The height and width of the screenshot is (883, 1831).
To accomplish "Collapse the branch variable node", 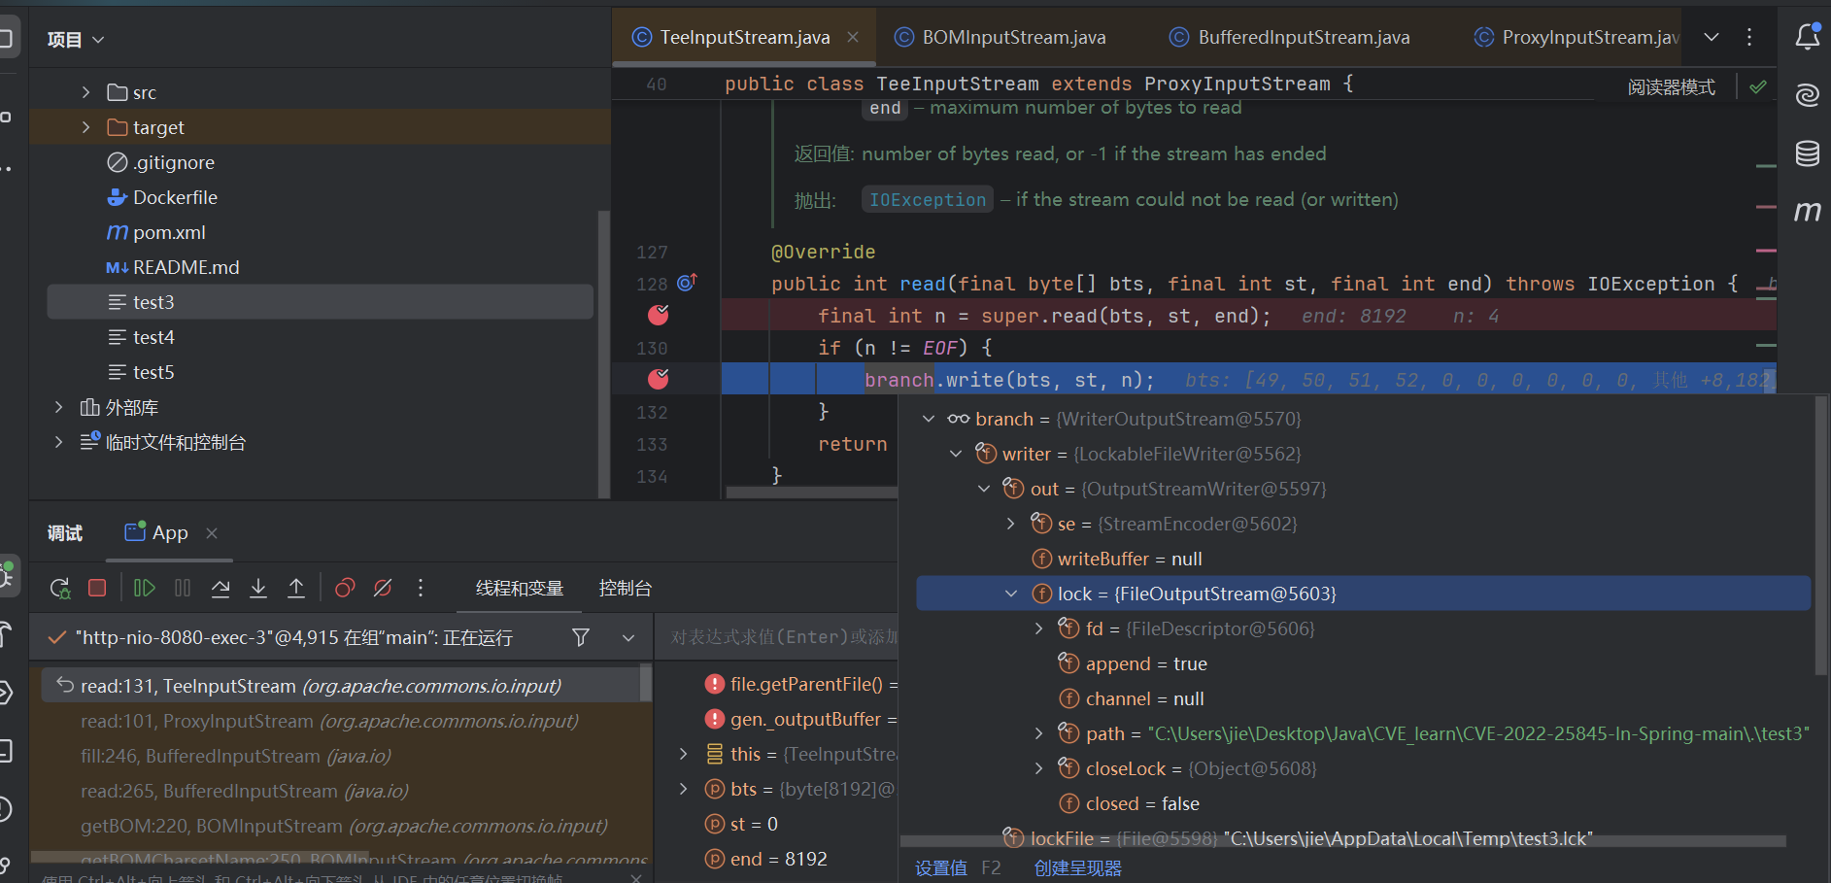I will pos(929,419).
